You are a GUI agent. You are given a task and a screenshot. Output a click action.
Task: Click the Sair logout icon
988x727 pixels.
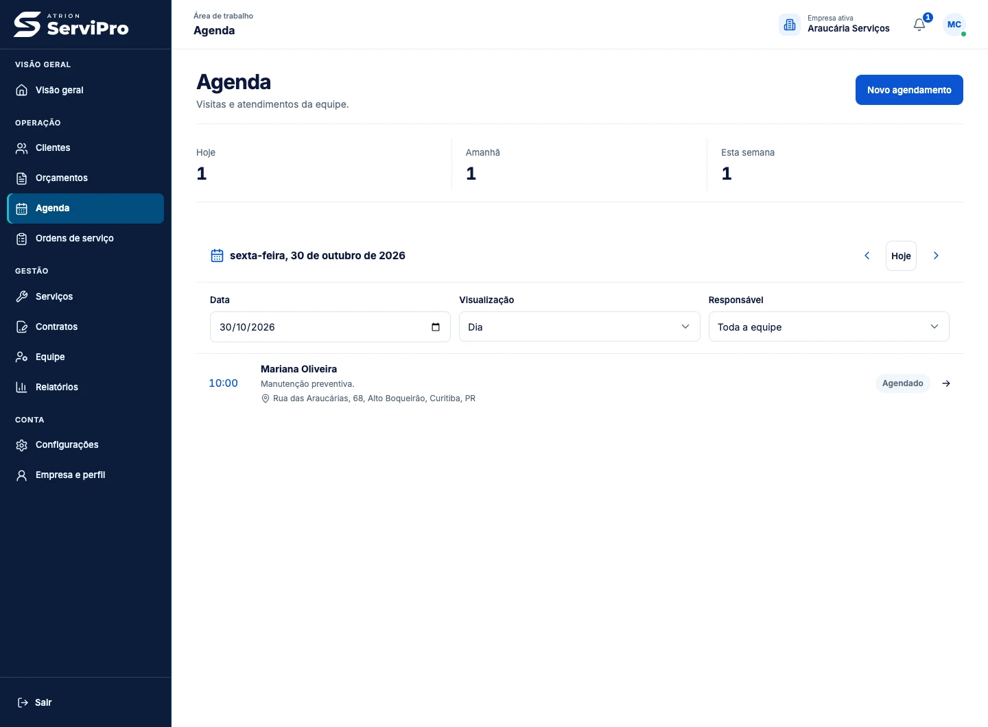click(x=23, y=702)
